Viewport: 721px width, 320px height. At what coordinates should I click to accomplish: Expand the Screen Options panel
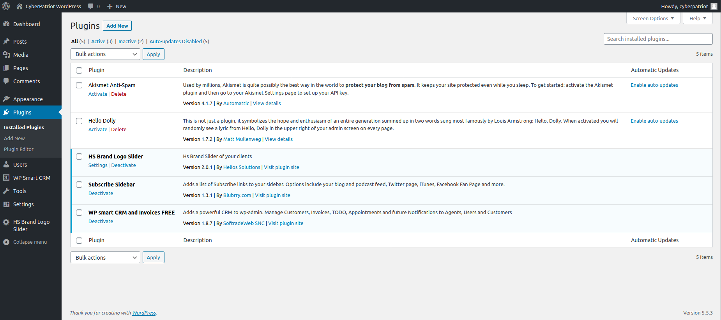(x=653, y=18)
